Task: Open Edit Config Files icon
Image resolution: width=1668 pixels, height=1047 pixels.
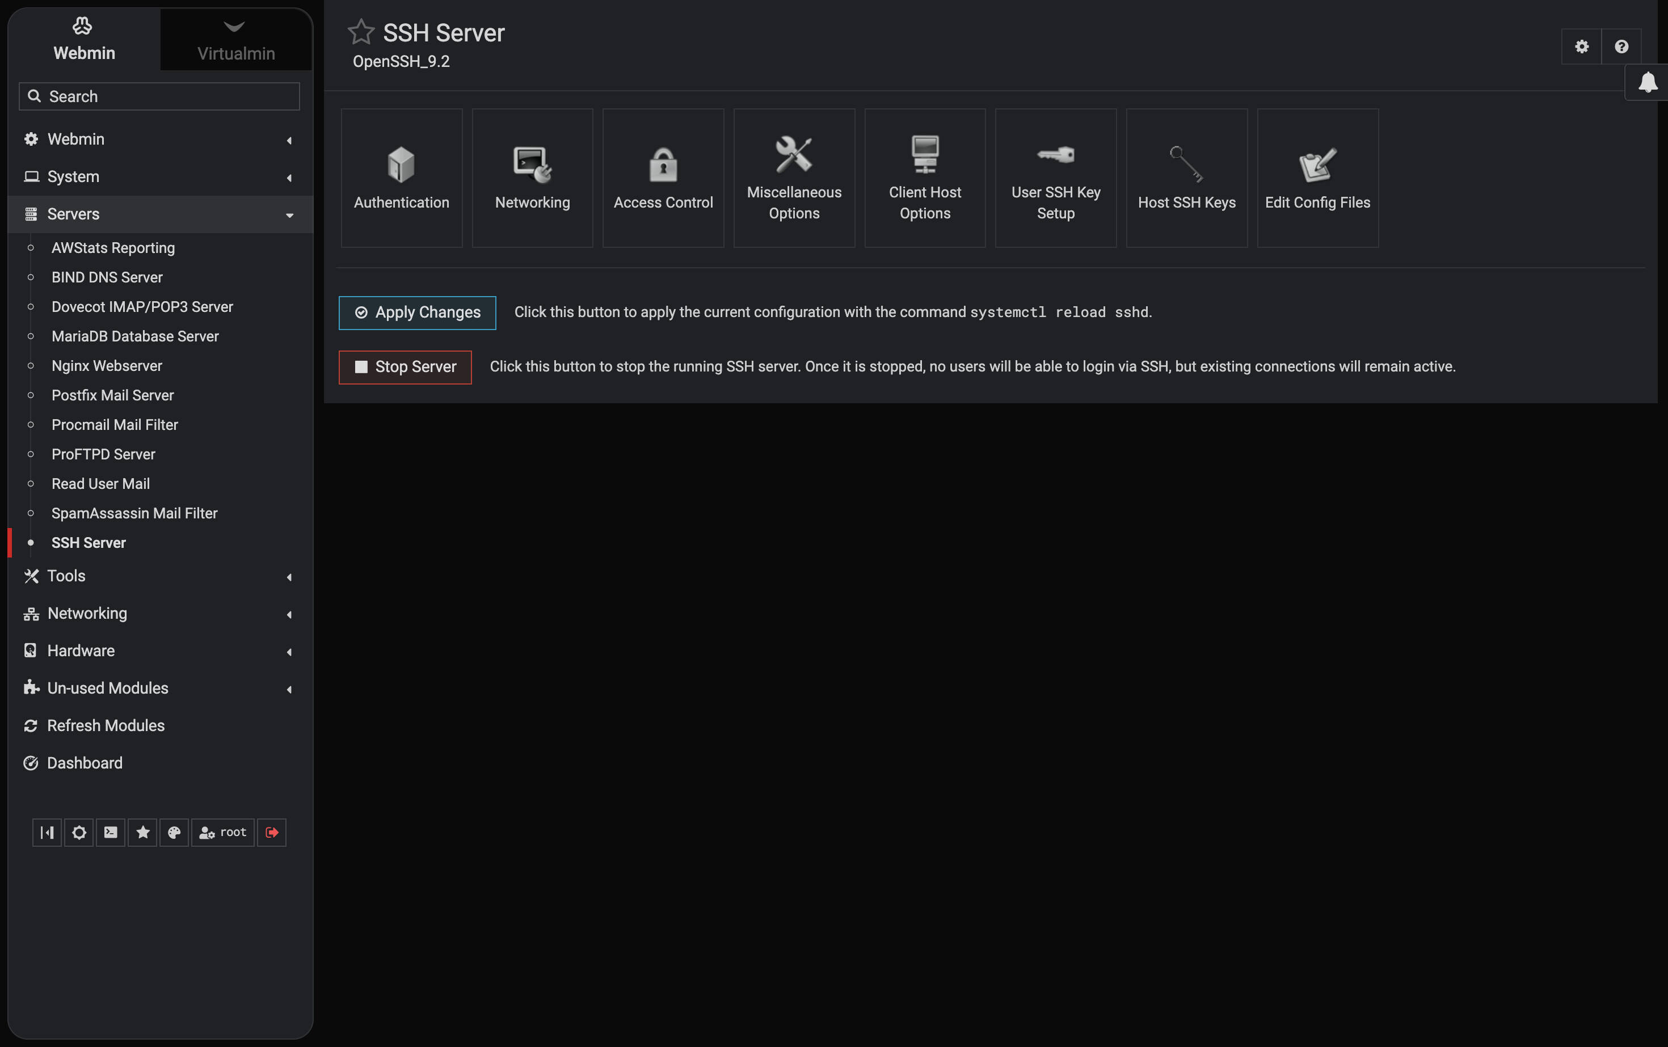Action: click(x=1317, y=166)
